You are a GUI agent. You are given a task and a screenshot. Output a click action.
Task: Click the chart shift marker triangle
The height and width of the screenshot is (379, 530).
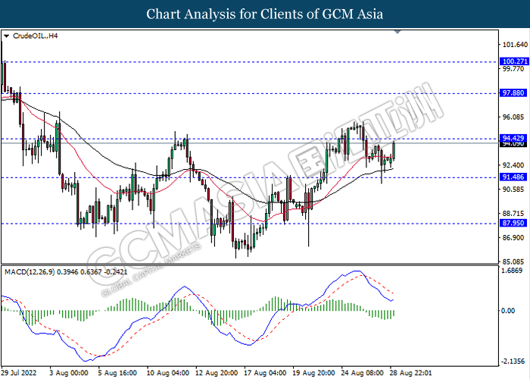(x=397, y=32)
